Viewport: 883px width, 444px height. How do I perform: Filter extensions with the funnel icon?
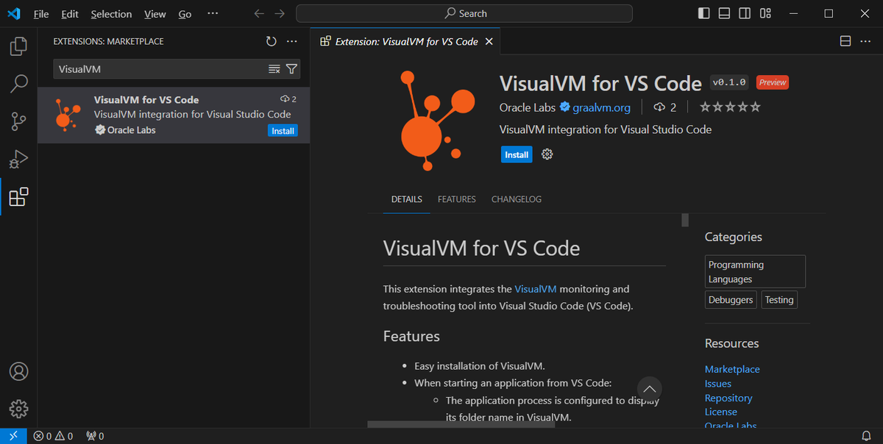[291, 69]
